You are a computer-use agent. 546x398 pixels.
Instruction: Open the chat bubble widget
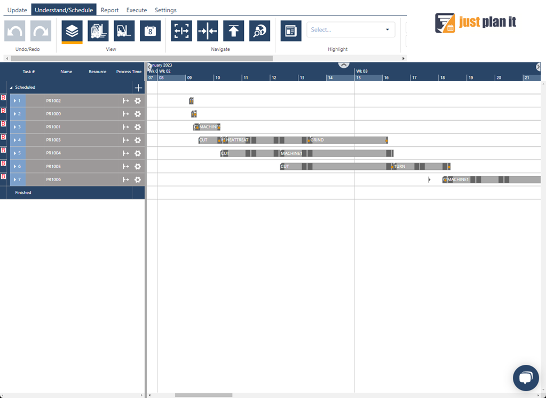526,378
